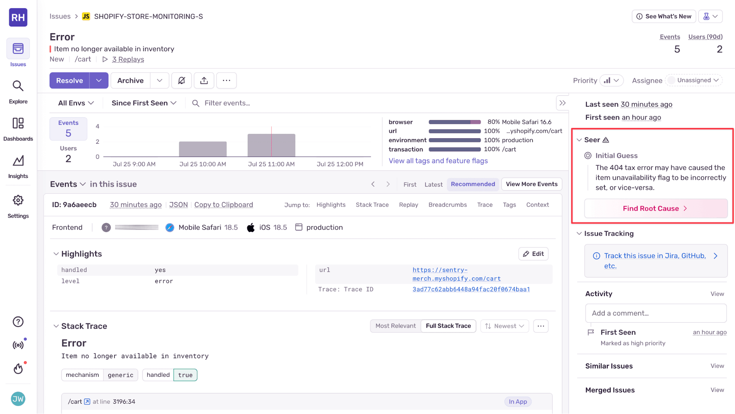Image resolution: width=735 pixels, height=414 pixels.
Task: Select Most Relevant stack trace view
Action: 395,326
